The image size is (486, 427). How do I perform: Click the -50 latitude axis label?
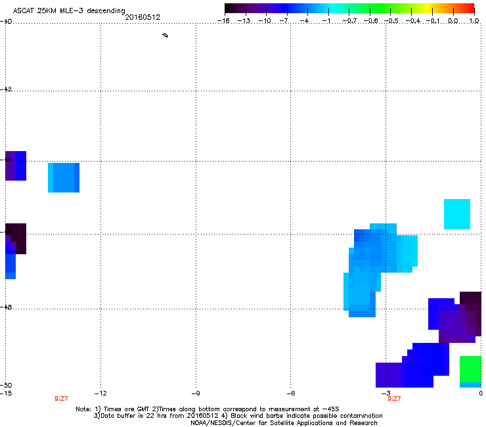pos(6,386)
